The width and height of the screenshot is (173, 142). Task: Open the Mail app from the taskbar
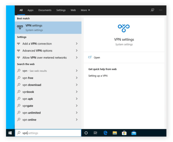[134, 133]
